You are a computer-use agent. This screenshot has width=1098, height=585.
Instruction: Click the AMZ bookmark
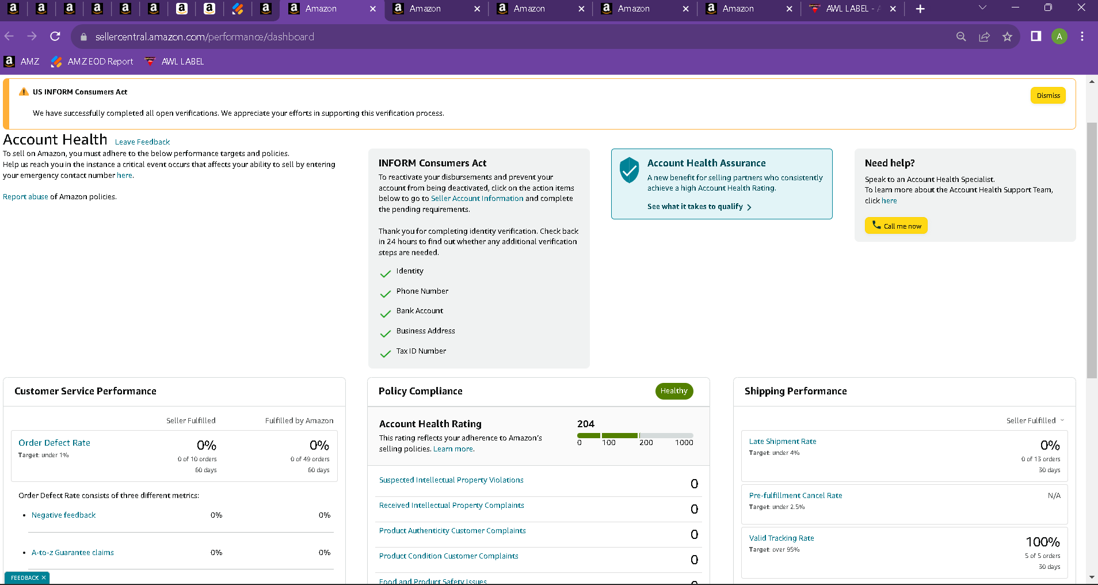tap(22, 61)
